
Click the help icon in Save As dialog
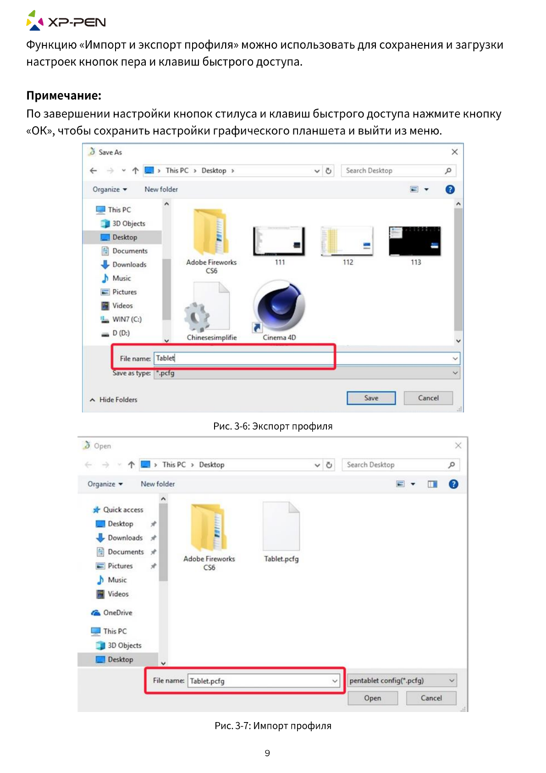click(450, 189)
